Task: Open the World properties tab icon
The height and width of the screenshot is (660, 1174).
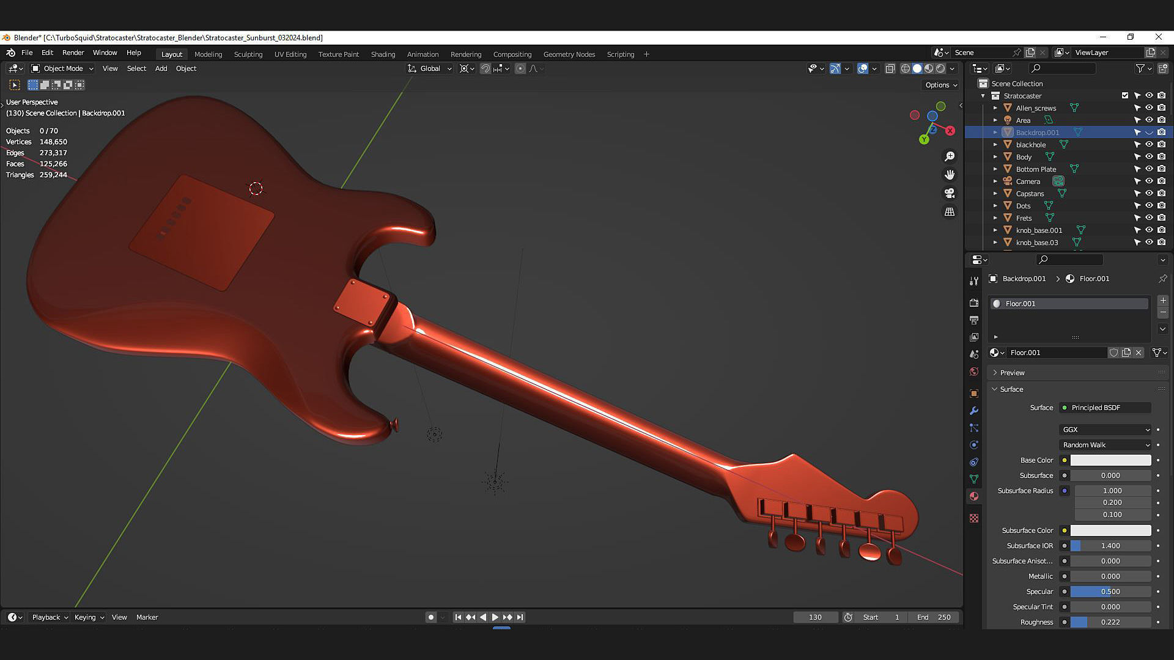Action: (x=974, y=372)
